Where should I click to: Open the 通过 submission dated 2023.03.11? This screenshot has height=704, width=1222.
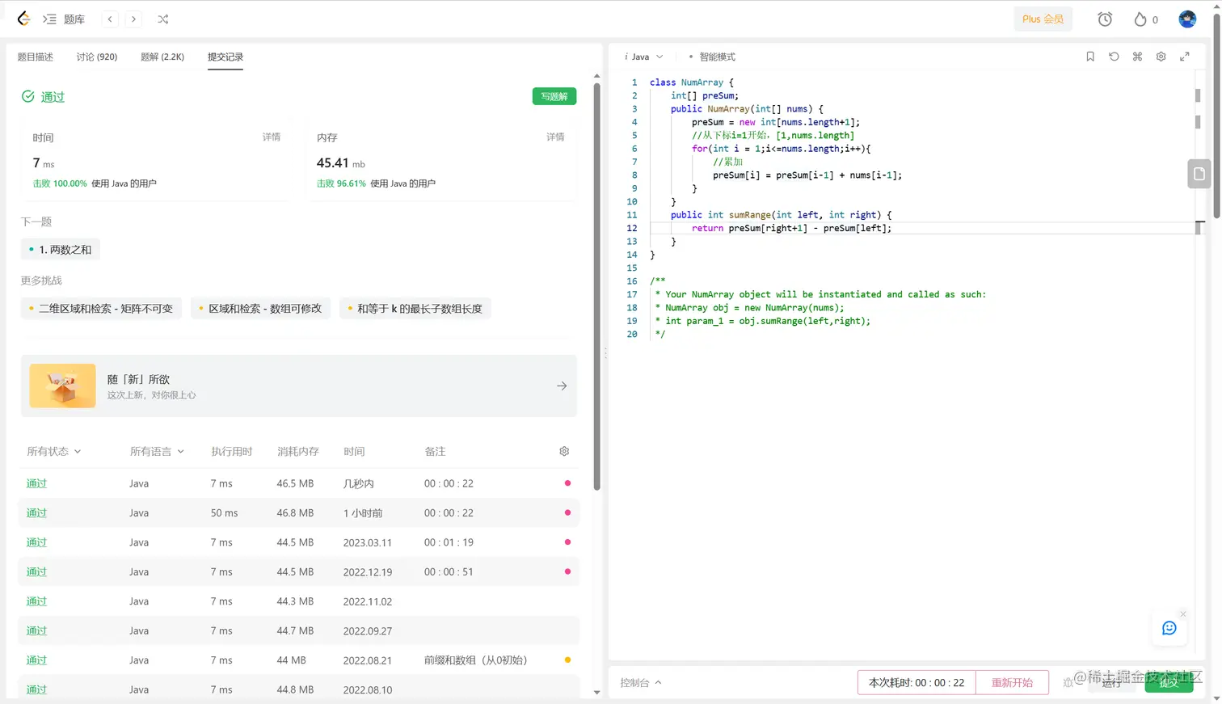36,542
